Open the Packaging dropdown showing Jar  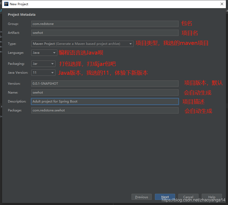(x=43, y=64)
